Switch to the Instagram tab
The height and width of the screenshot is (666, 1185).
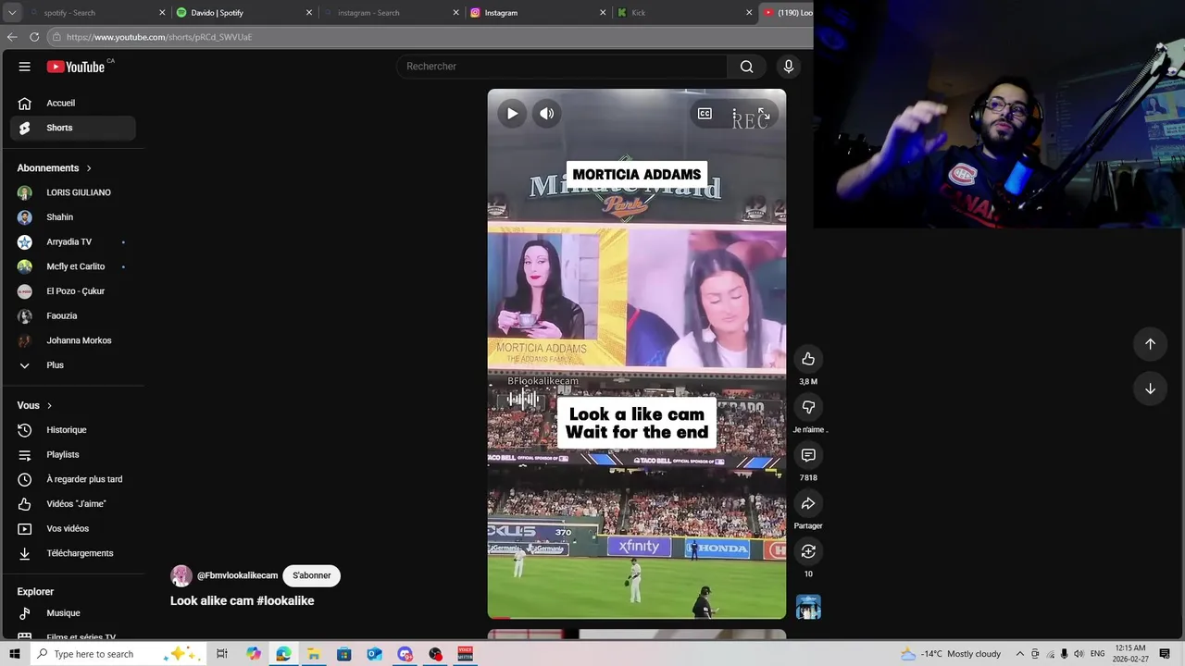click(538, 13)
